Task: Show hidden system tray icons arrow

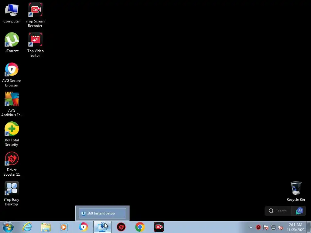Action: [x=251, y=227]
